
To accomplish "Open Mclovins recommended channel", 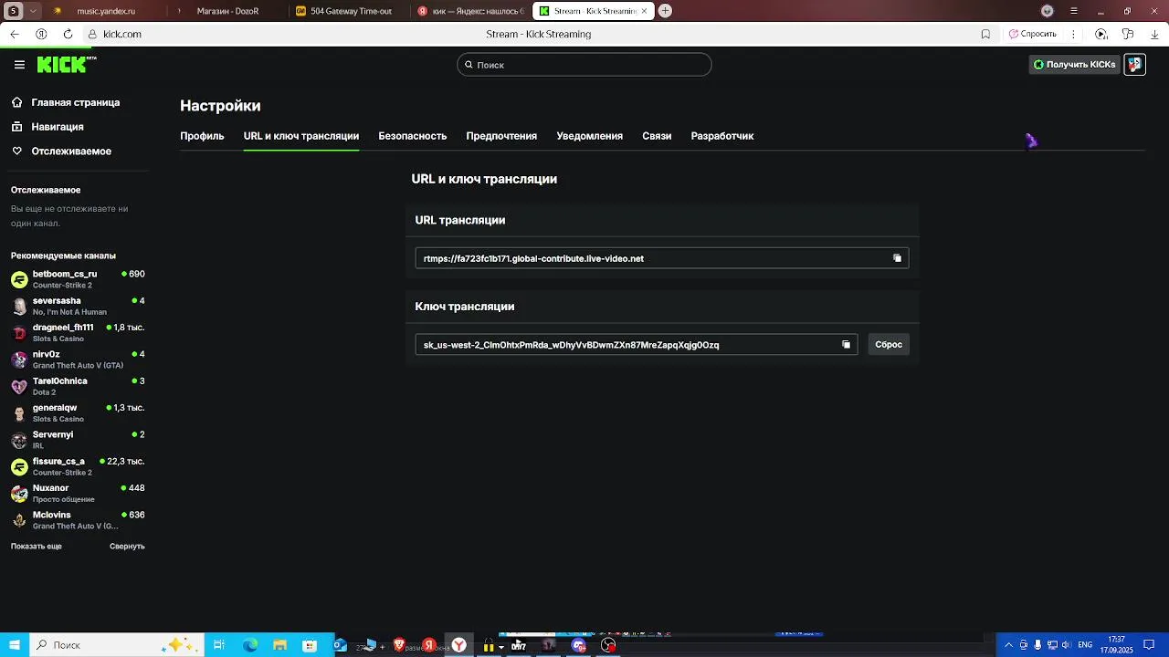I will click(x=78, y=520).
